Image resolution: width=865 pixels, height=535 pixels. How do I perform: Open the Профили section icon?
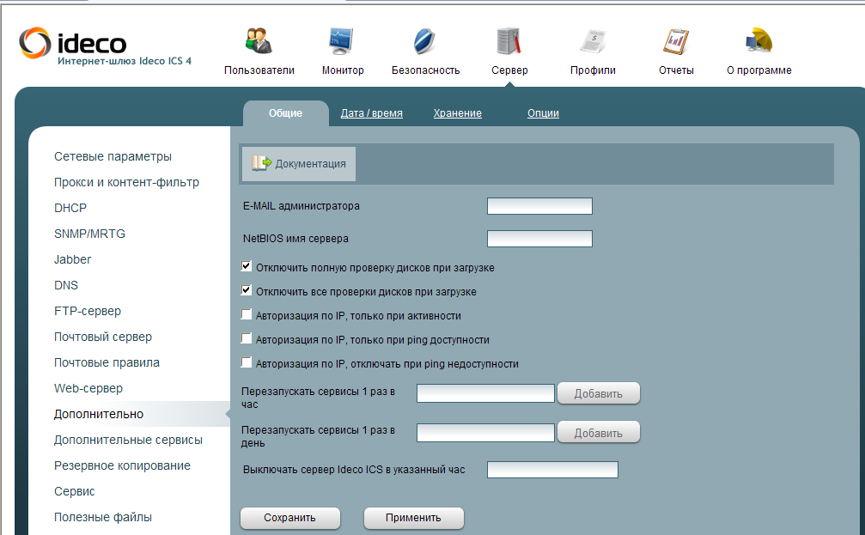(x=593, y=41)
